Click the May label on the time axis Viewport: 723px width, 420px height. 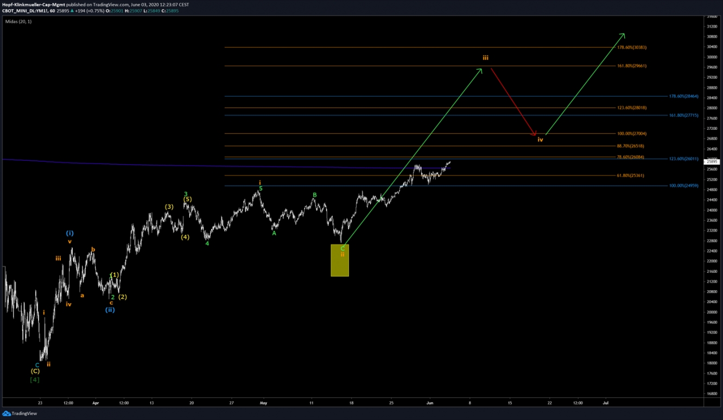pyautogui.click(x=264, y=403)
